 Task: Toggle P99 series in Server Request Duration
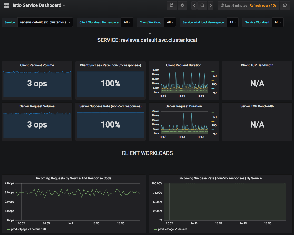click(214, 134)
